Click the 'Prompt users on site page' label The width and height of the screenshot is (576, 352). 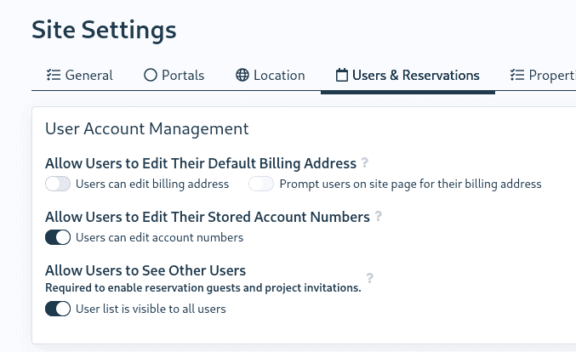[x=410, y=184]
